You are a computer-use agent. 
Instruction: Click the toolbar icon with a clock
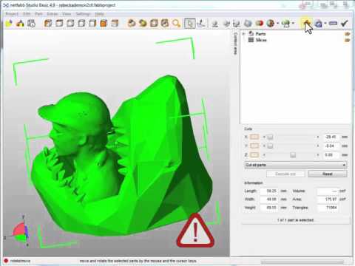pos(31,24)
